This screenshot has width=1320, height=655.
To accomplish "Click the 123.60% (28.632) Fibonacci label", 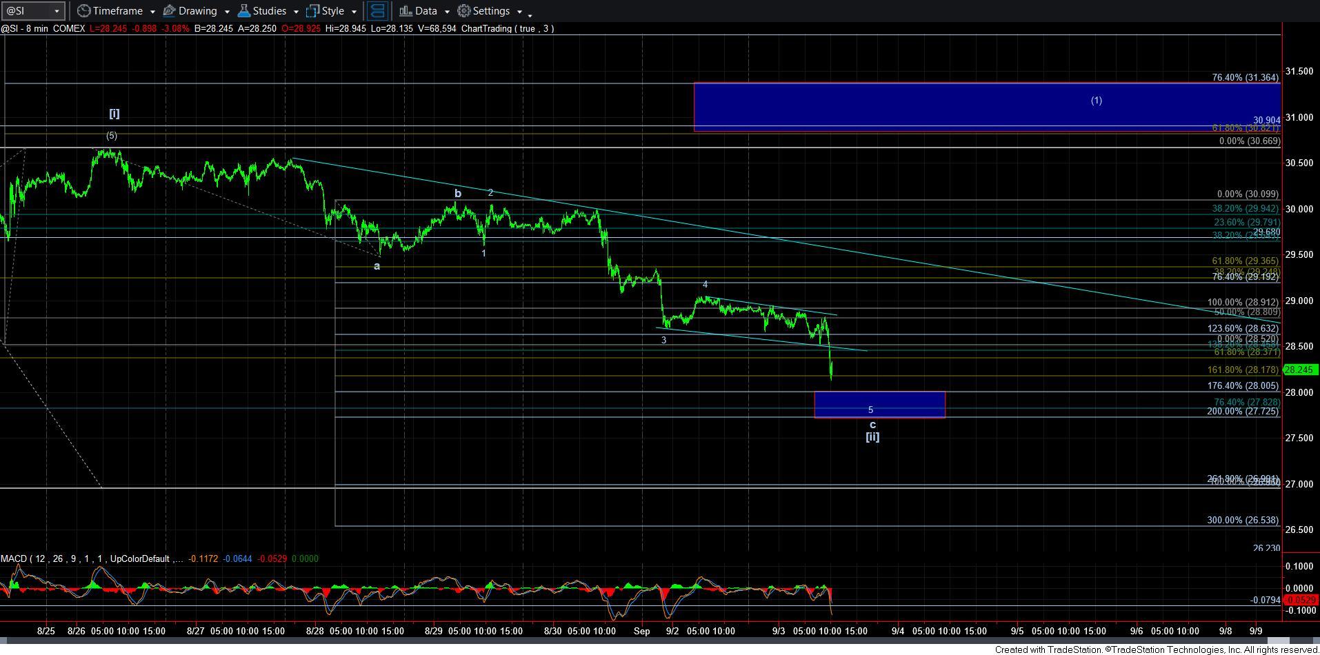I will click(x=1243, y=329).
